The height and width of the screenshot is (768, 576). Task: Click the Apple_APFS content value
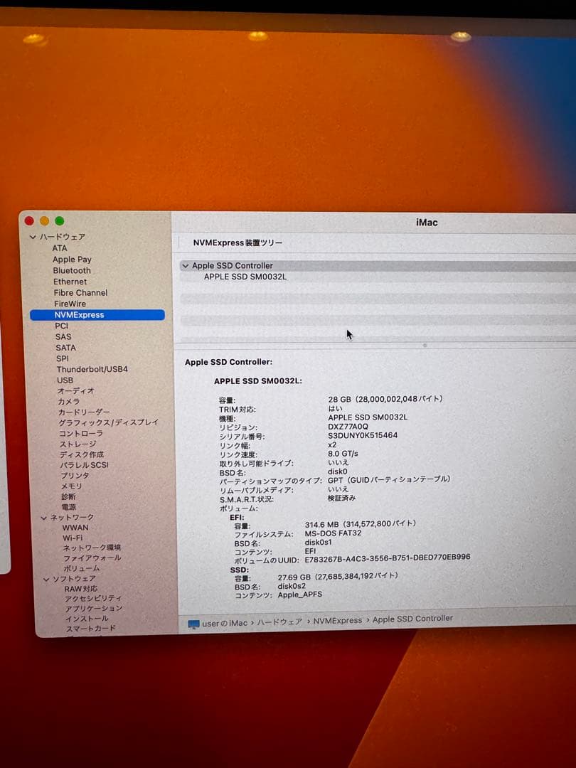300,595
